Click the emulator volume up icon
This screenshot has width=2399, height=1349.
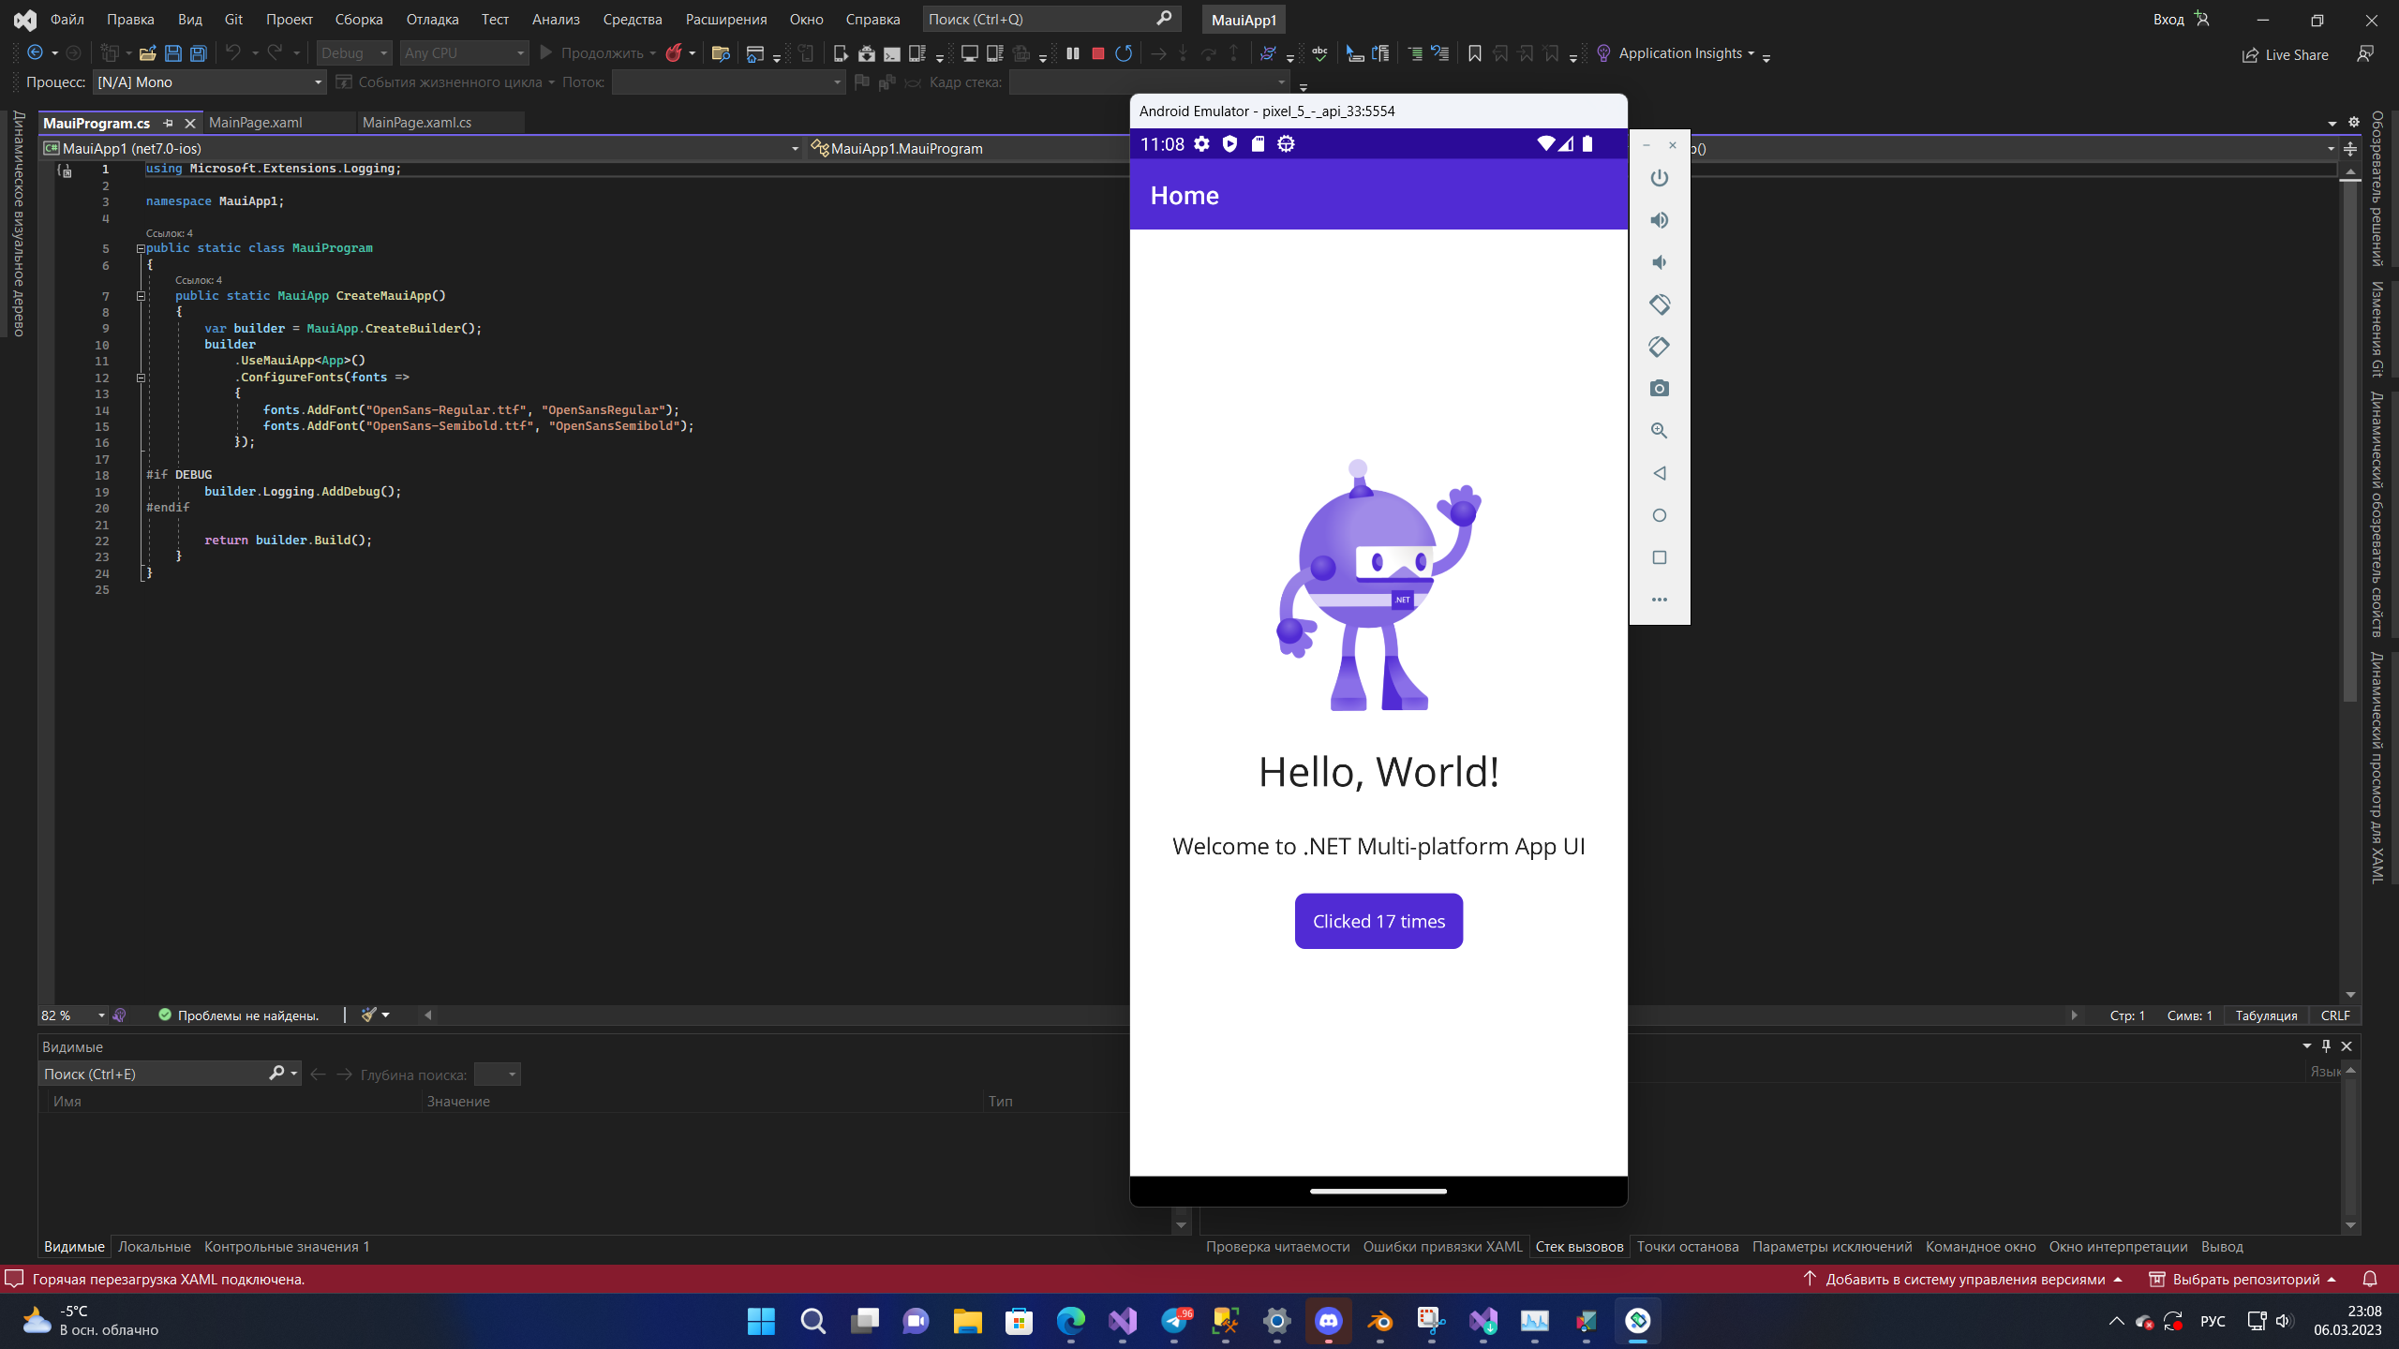click(x=1659, y=220)
